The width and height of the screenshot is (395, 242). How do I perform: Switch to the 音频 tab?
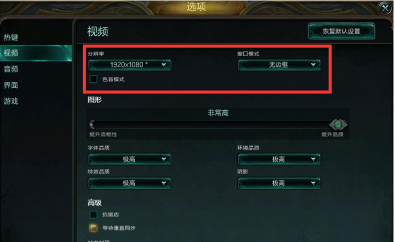click(11, 69)
